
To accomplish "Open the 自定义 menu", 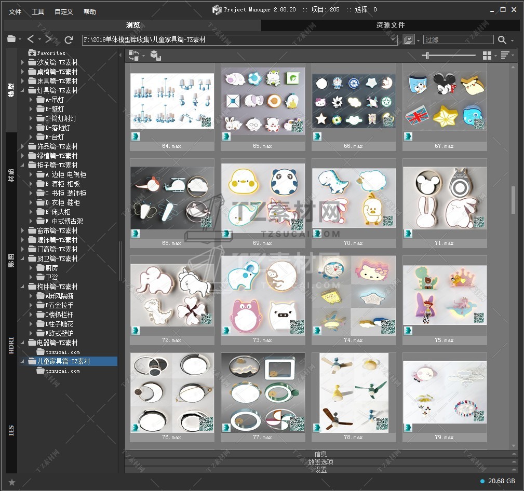I will coord(64,12).
